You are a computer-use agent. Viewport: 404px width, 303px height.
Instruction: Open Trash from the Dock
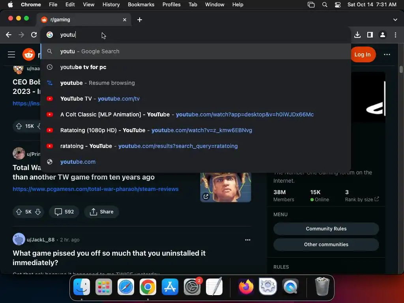tap(322, 287)
